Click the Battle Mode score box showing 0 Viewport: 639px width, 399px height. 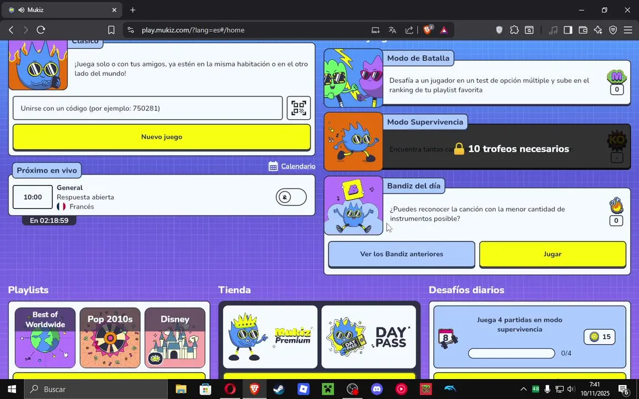coord(617,90)
